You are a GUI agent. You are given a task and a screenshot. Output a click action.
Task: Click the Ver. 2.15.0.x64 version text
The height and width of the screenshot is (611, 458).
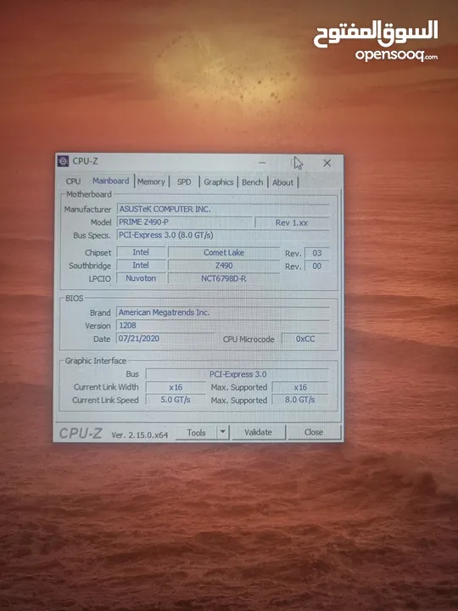(139, 434)
